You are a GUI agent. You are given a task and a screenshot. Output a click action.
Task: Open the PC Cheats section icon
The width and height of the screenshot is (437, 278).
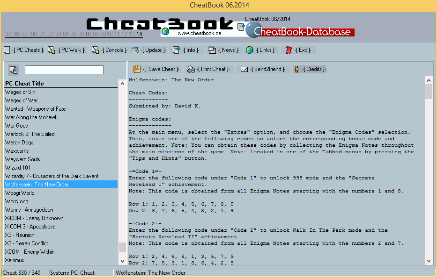[7, 50]
